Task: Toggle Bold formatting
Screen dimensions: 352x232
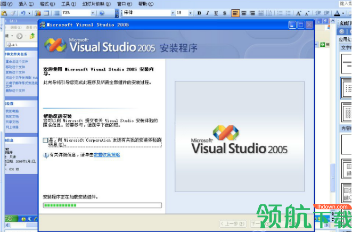Action: (199, 13)
